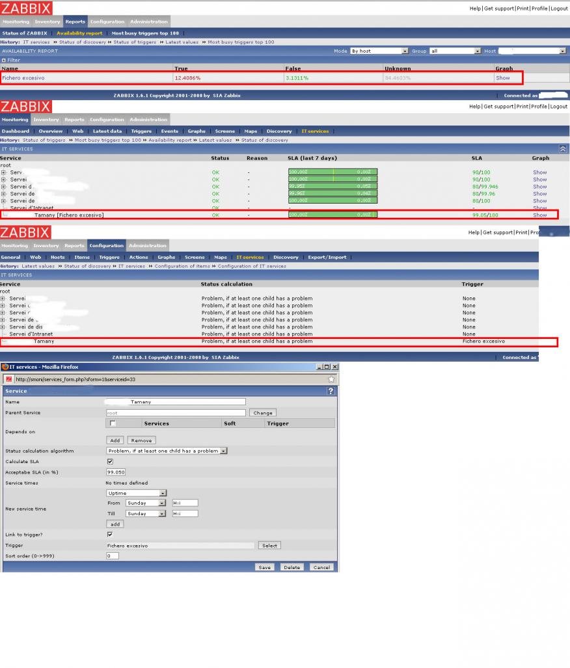The image size is (570, 668).
Task: Click the fullscreen chevron icon in IT Services header
Action: 563,149
